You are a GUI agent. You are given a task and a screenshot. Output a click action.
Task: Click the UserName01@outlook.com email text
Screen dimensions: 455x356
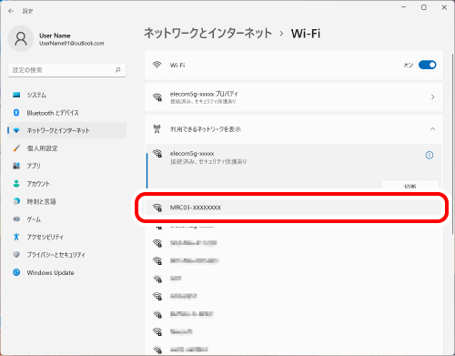(72, 44)
